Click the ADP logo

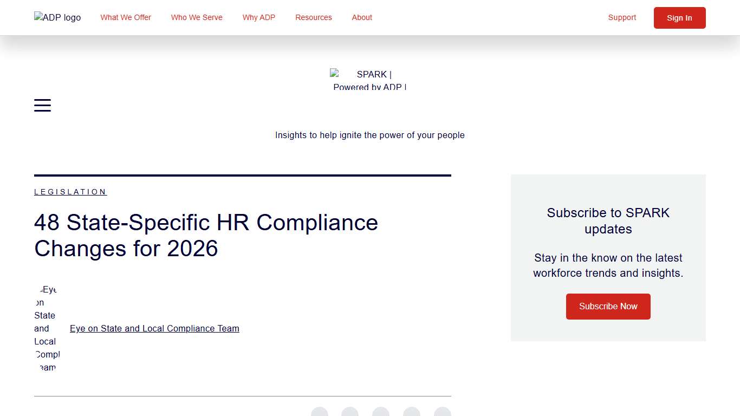(x=57, y=17)
